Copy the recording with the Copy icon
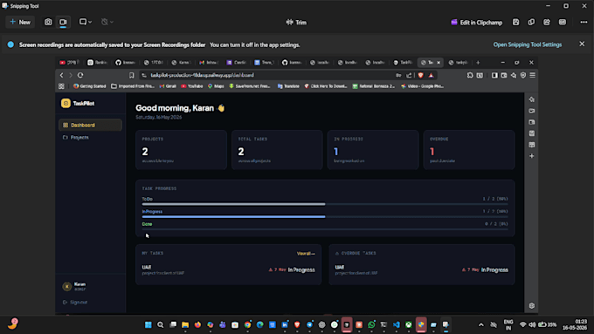 [x=531, y=23]
